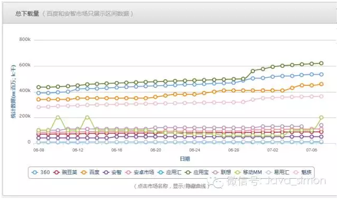This screenshot has width=340, height=199.
Task: Toggle the 安智 legend entry
Action: click(x=112, y=172)
